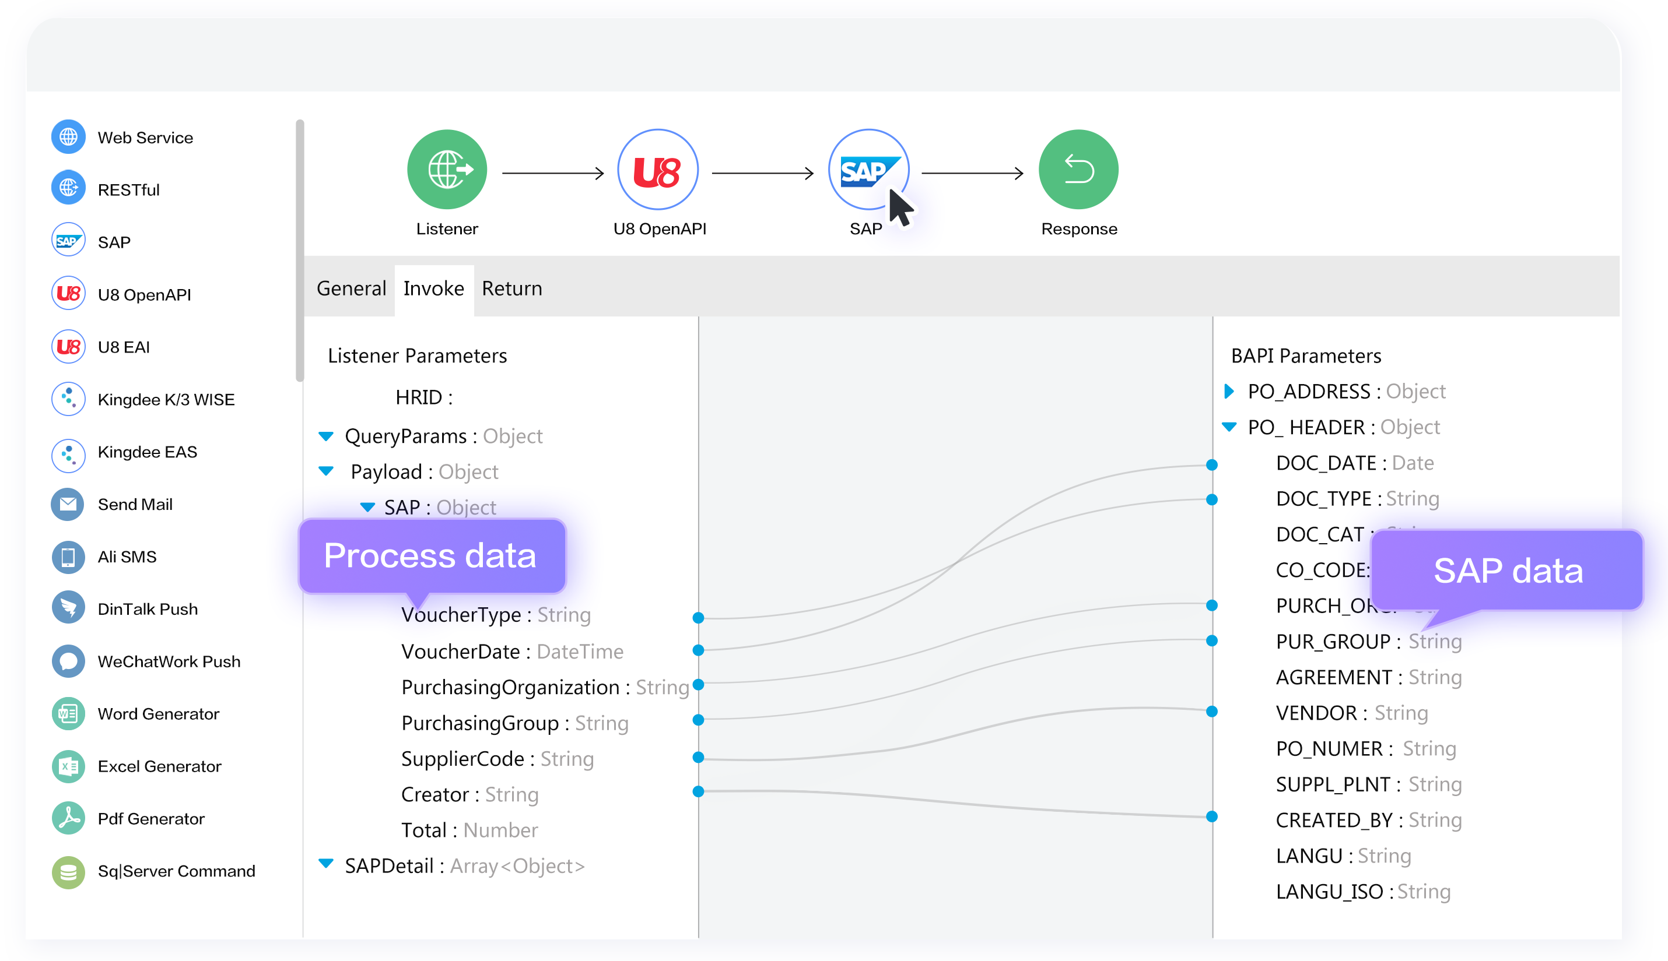Screen dimensions: 1668x961
Task: Collapse the QueryParams object tree
Action: point(326,435)
